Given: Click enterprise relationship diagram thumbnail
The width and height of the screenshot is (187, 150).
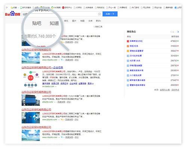Looking at the screenshot, I should [31, 79].
